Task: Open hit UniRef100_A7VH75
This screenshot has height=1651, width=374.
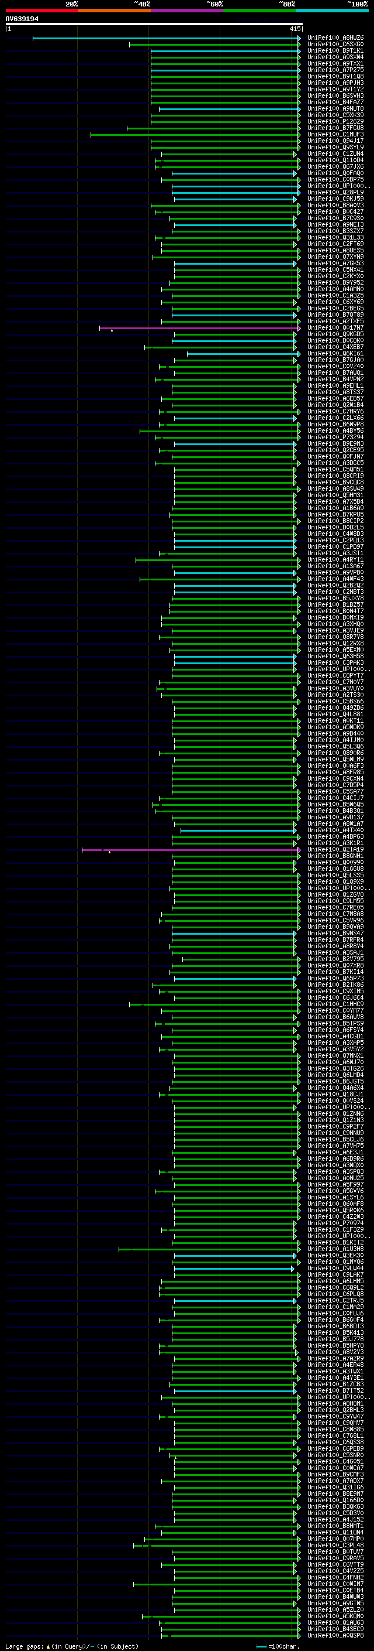Action: click(x=335, y=1146)
